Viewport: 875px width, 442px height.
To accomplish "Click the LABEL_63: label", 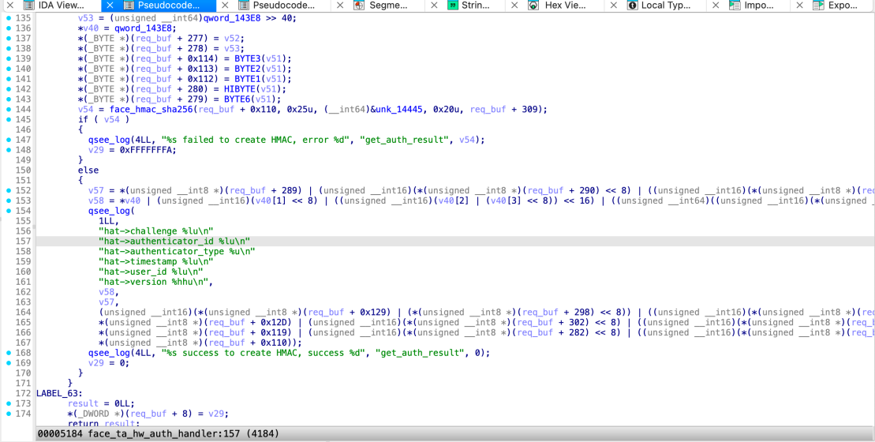I will pos(59,393).
